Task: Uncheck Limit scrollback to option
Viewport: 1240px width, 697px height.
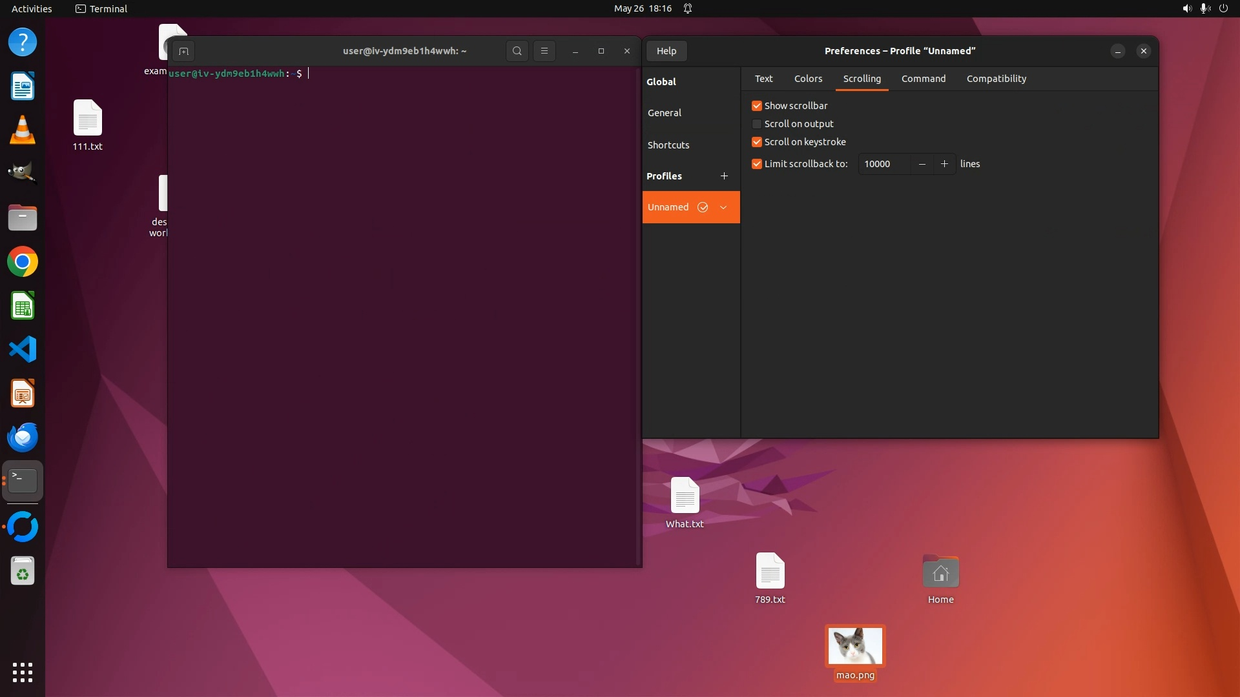Action: 757,164
